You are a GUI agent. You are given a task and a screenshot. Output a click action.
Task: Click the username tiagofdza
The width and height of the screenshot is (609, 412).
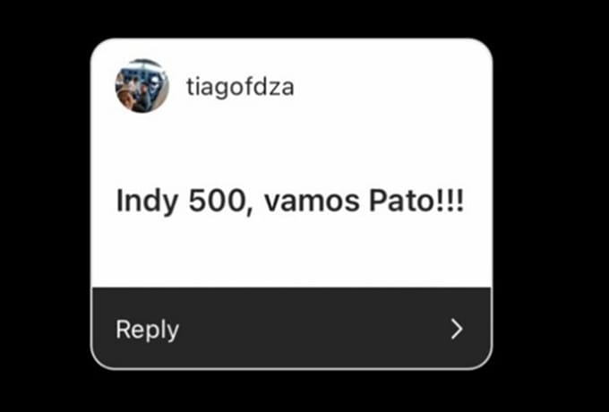[240, 88]
